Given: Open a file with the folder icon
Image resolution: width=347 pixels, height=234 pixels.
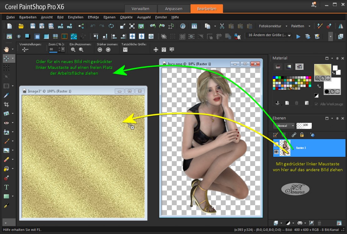Looking at the screenshot, I should click(21, 26).
